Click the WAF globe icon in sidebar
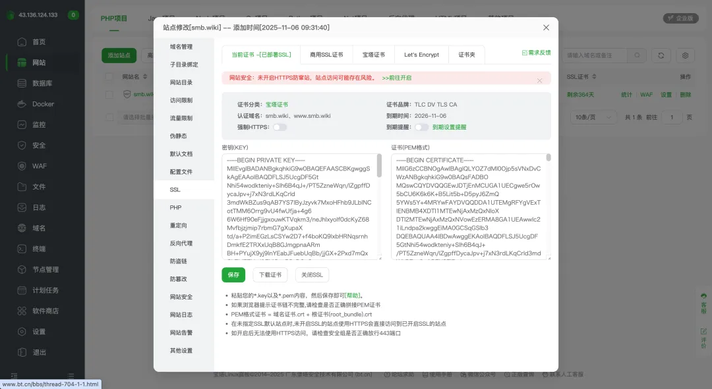This screenshot has height=389, width=712. coord(21,166)
